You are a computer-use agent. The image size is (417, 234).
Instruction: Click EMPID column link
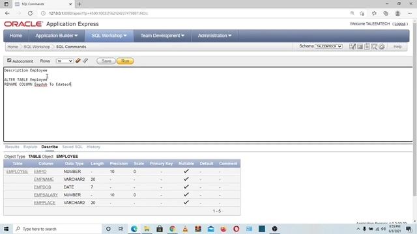tap(40, 172)
